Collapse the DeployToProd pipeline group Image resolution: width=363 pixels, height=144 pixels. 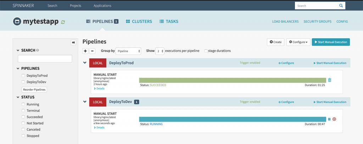[85, 63]
